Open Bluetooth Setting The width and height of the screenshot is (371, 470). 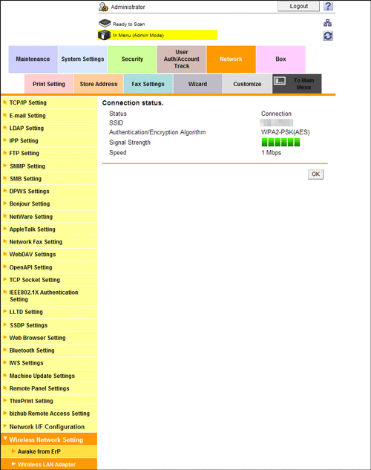point(49,350)
